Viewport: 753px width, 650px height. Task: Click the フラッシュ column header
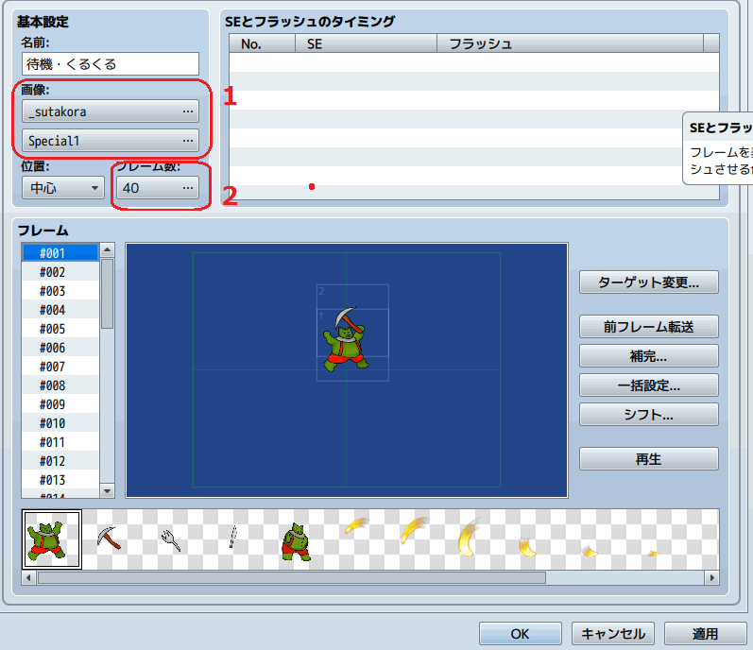pyautogui.click(x=571, y=43)
